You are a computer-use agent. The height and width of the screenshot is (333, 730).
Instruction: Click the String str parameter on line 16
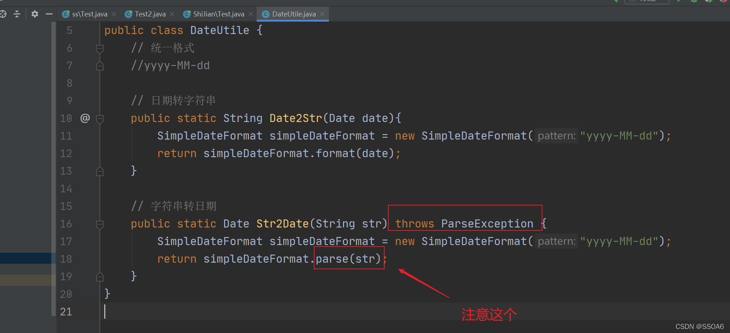coord(349,223)
